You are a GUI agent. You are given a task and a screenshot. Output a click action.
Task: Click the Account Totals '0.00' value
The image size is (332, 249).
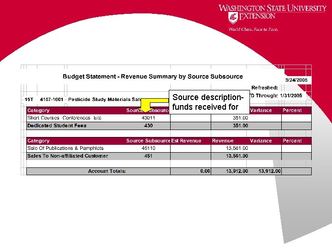(205, 171)
